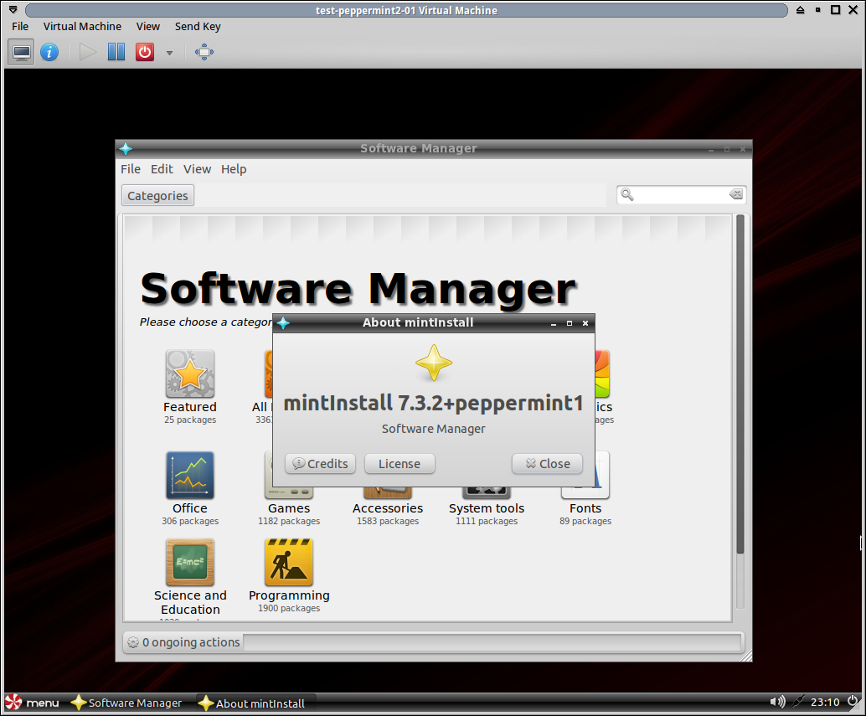This screenshot has height=716, width=866.
Task: Open Software Manager's Help menu
Action: [234, 169]
